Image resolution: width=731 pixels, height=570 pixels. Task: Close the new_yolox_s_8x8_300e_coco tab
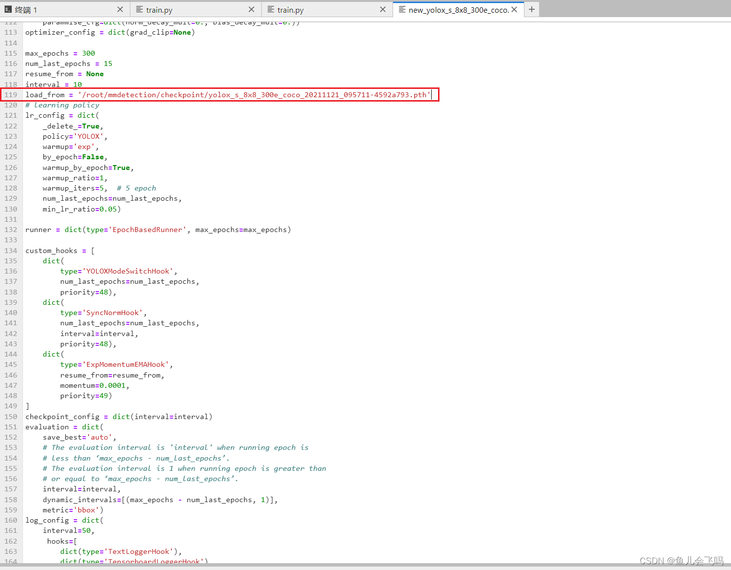[x=514, y=9]
